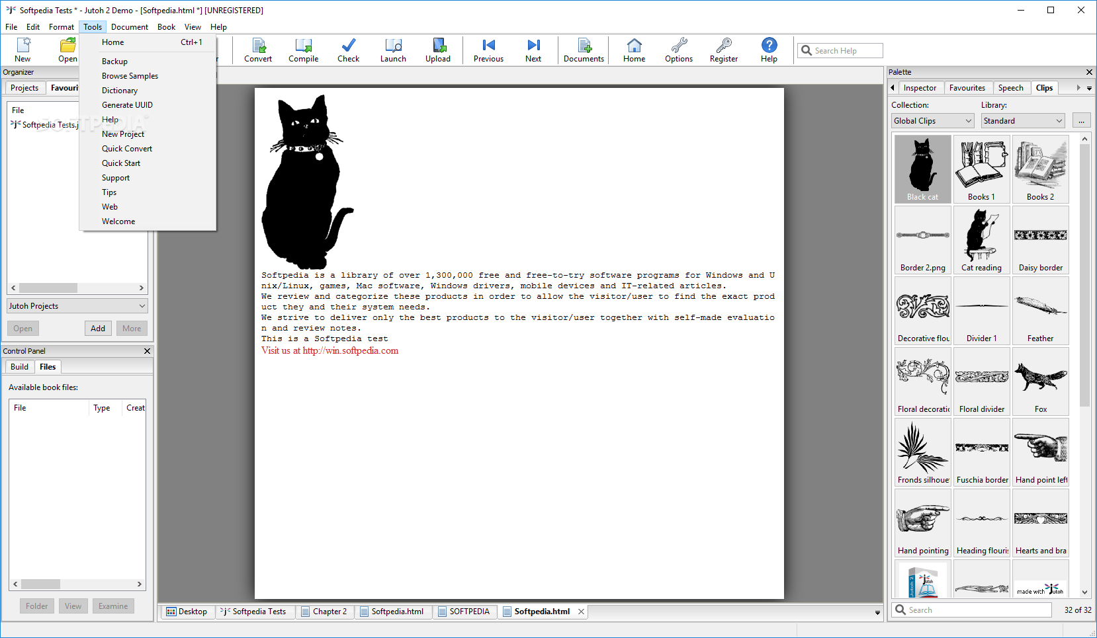Switch to the Inspector palette tab

tap(920, 88)
